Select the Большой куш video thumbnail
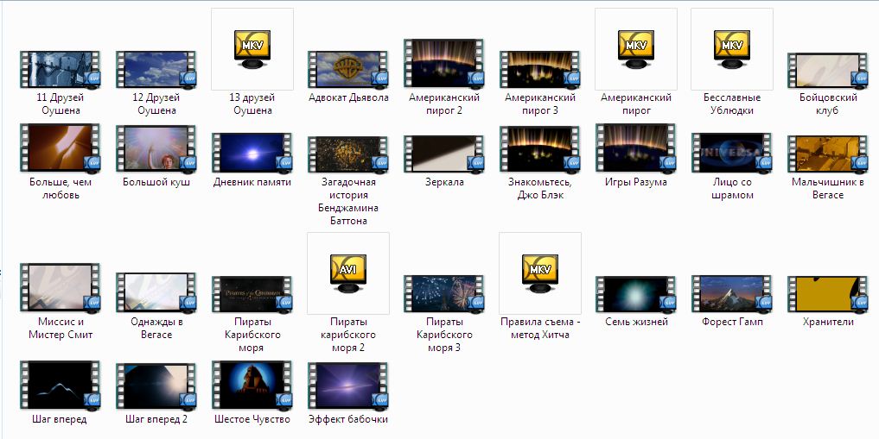The image size is (879, 439). (x=156, y=148)
